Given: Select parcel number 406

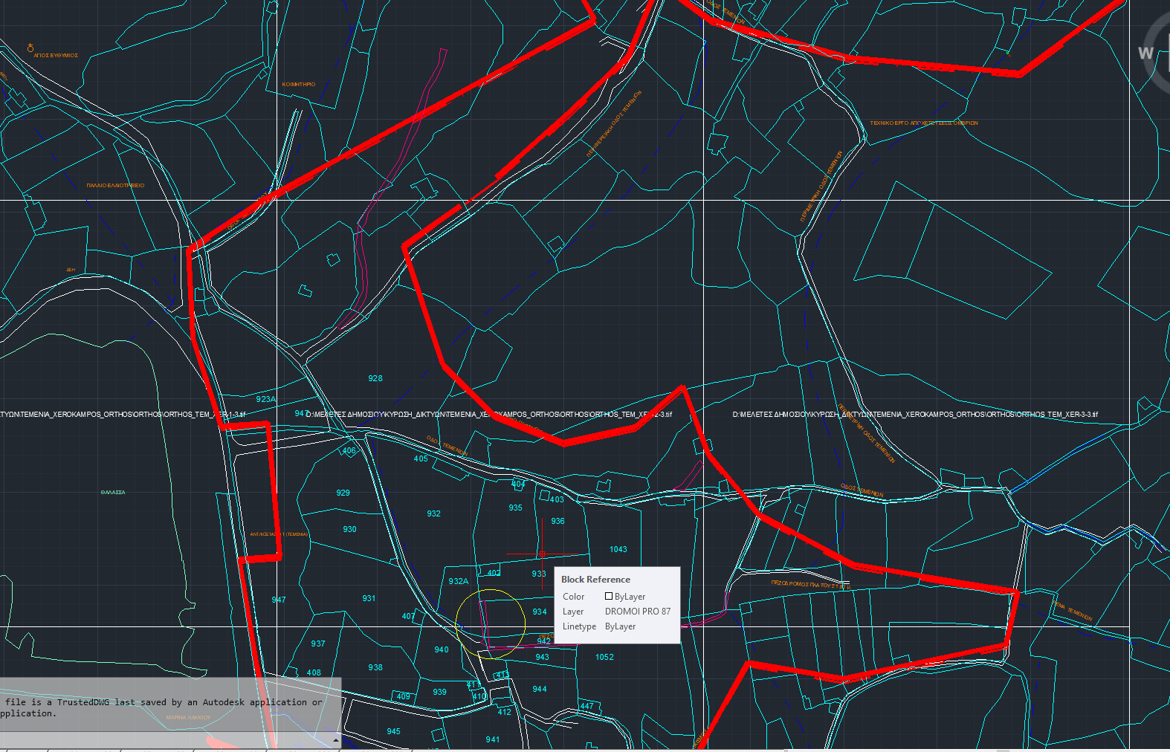Looking at the screenshot, I should (x=349, y=450).
